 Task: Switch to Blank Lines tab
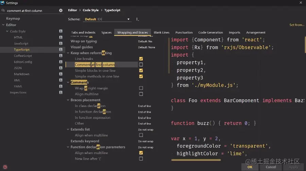point(161,33)
